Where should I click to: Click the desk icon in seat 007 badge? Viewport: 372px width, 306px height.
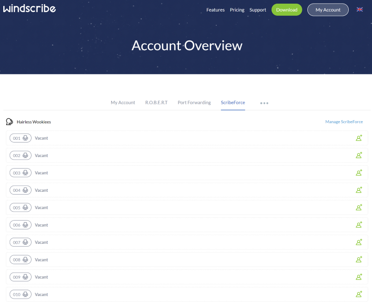coord(26,242)
